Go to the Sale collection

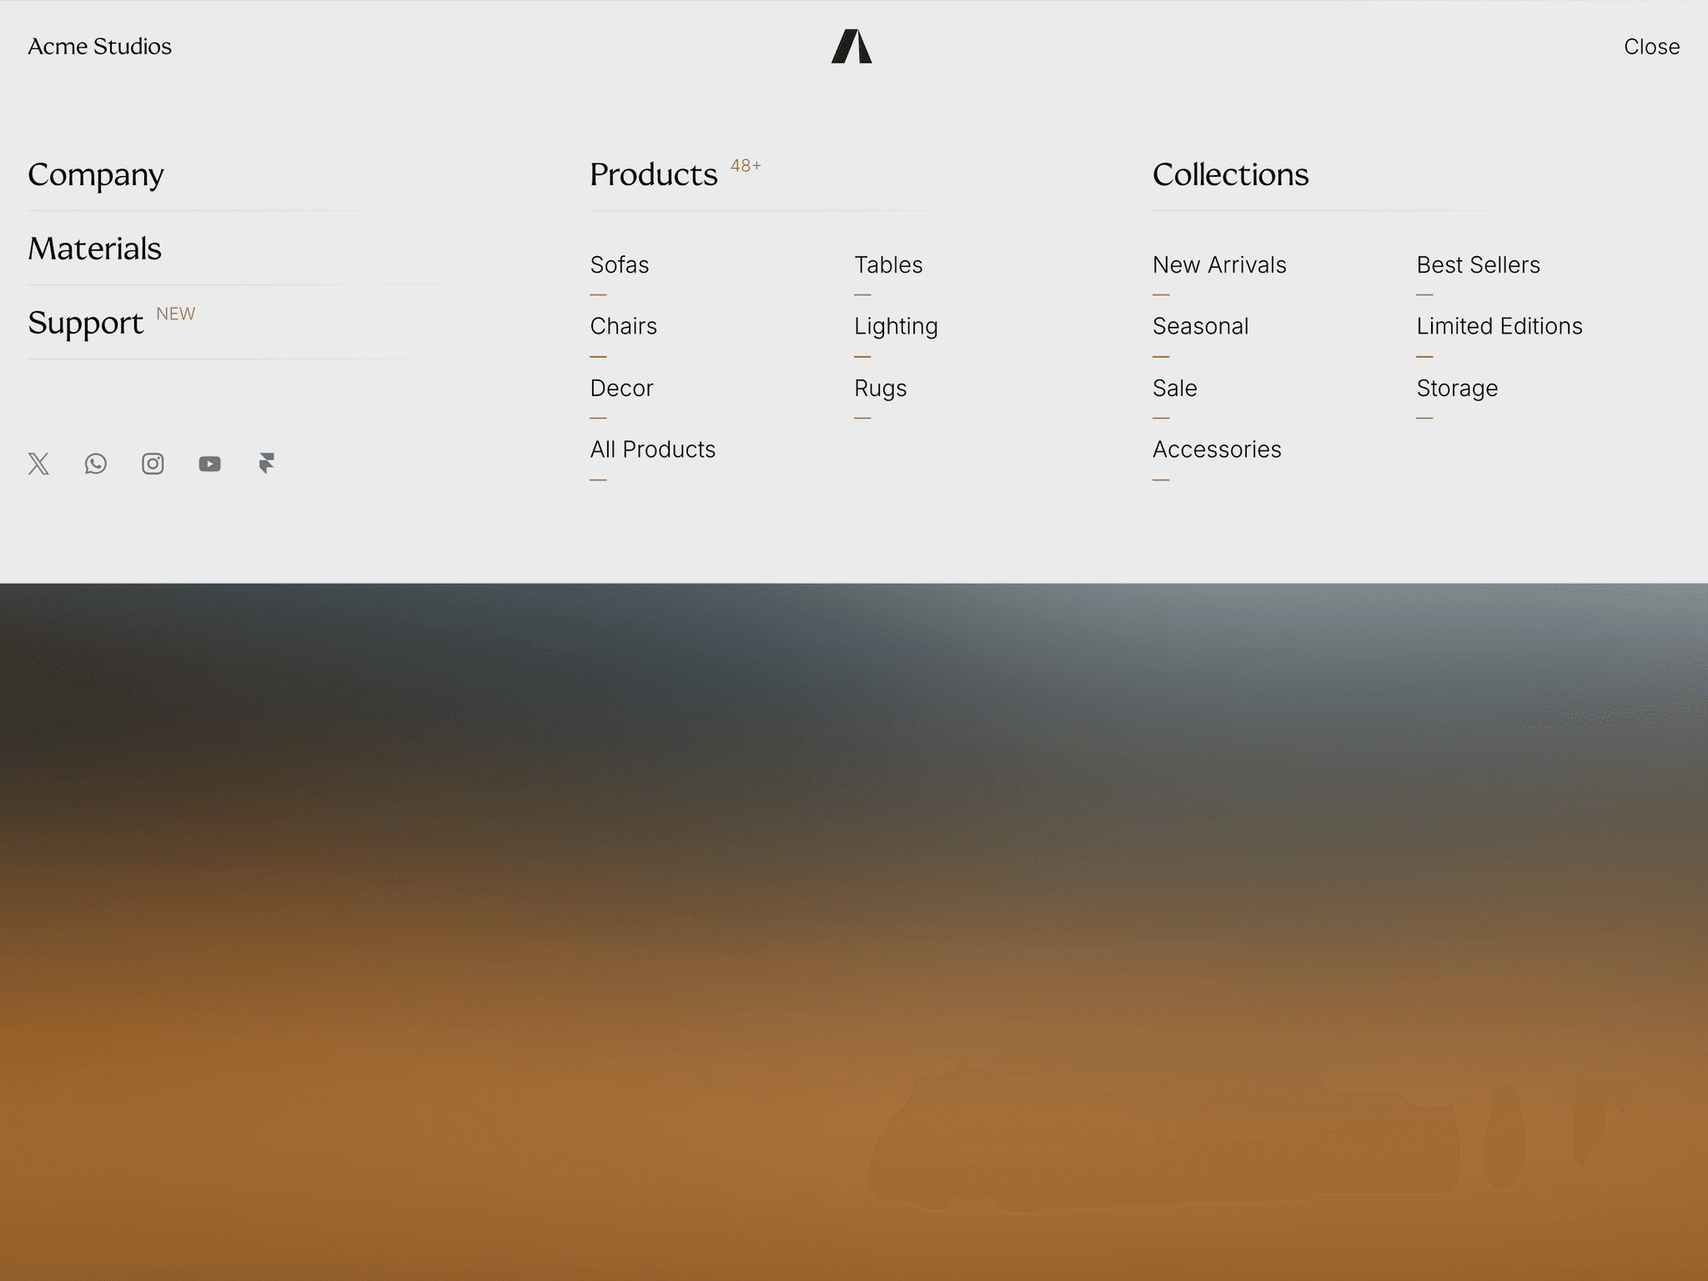(x=1174, y=389)
